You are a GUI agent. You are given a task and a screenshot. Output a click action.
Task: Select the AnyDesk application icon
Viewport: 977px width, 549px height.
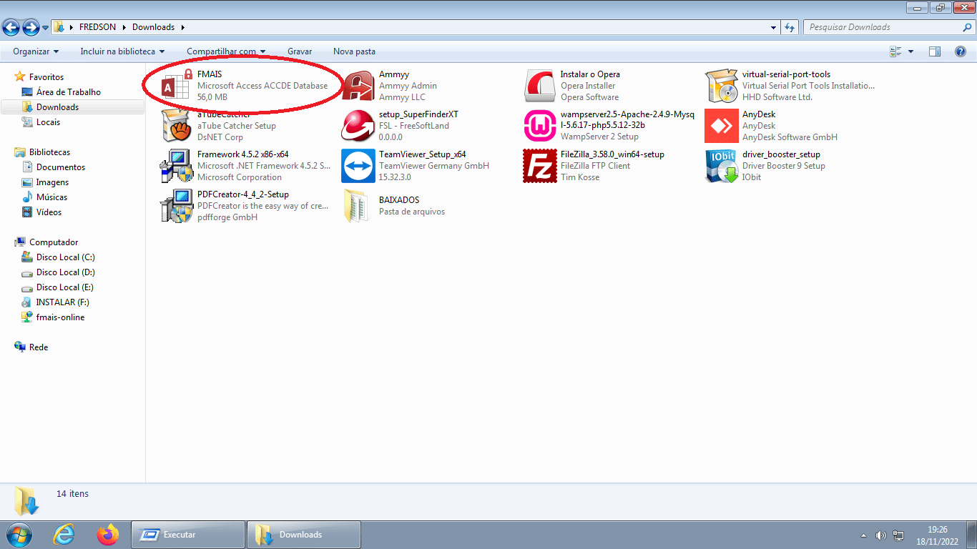[x=721, y=126]
